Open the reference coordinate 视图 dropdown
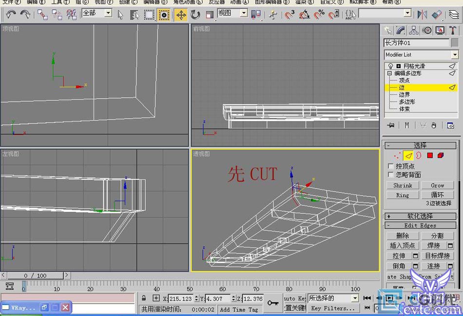The height and width of the screenshot is (316, 463). click(244, 13)
